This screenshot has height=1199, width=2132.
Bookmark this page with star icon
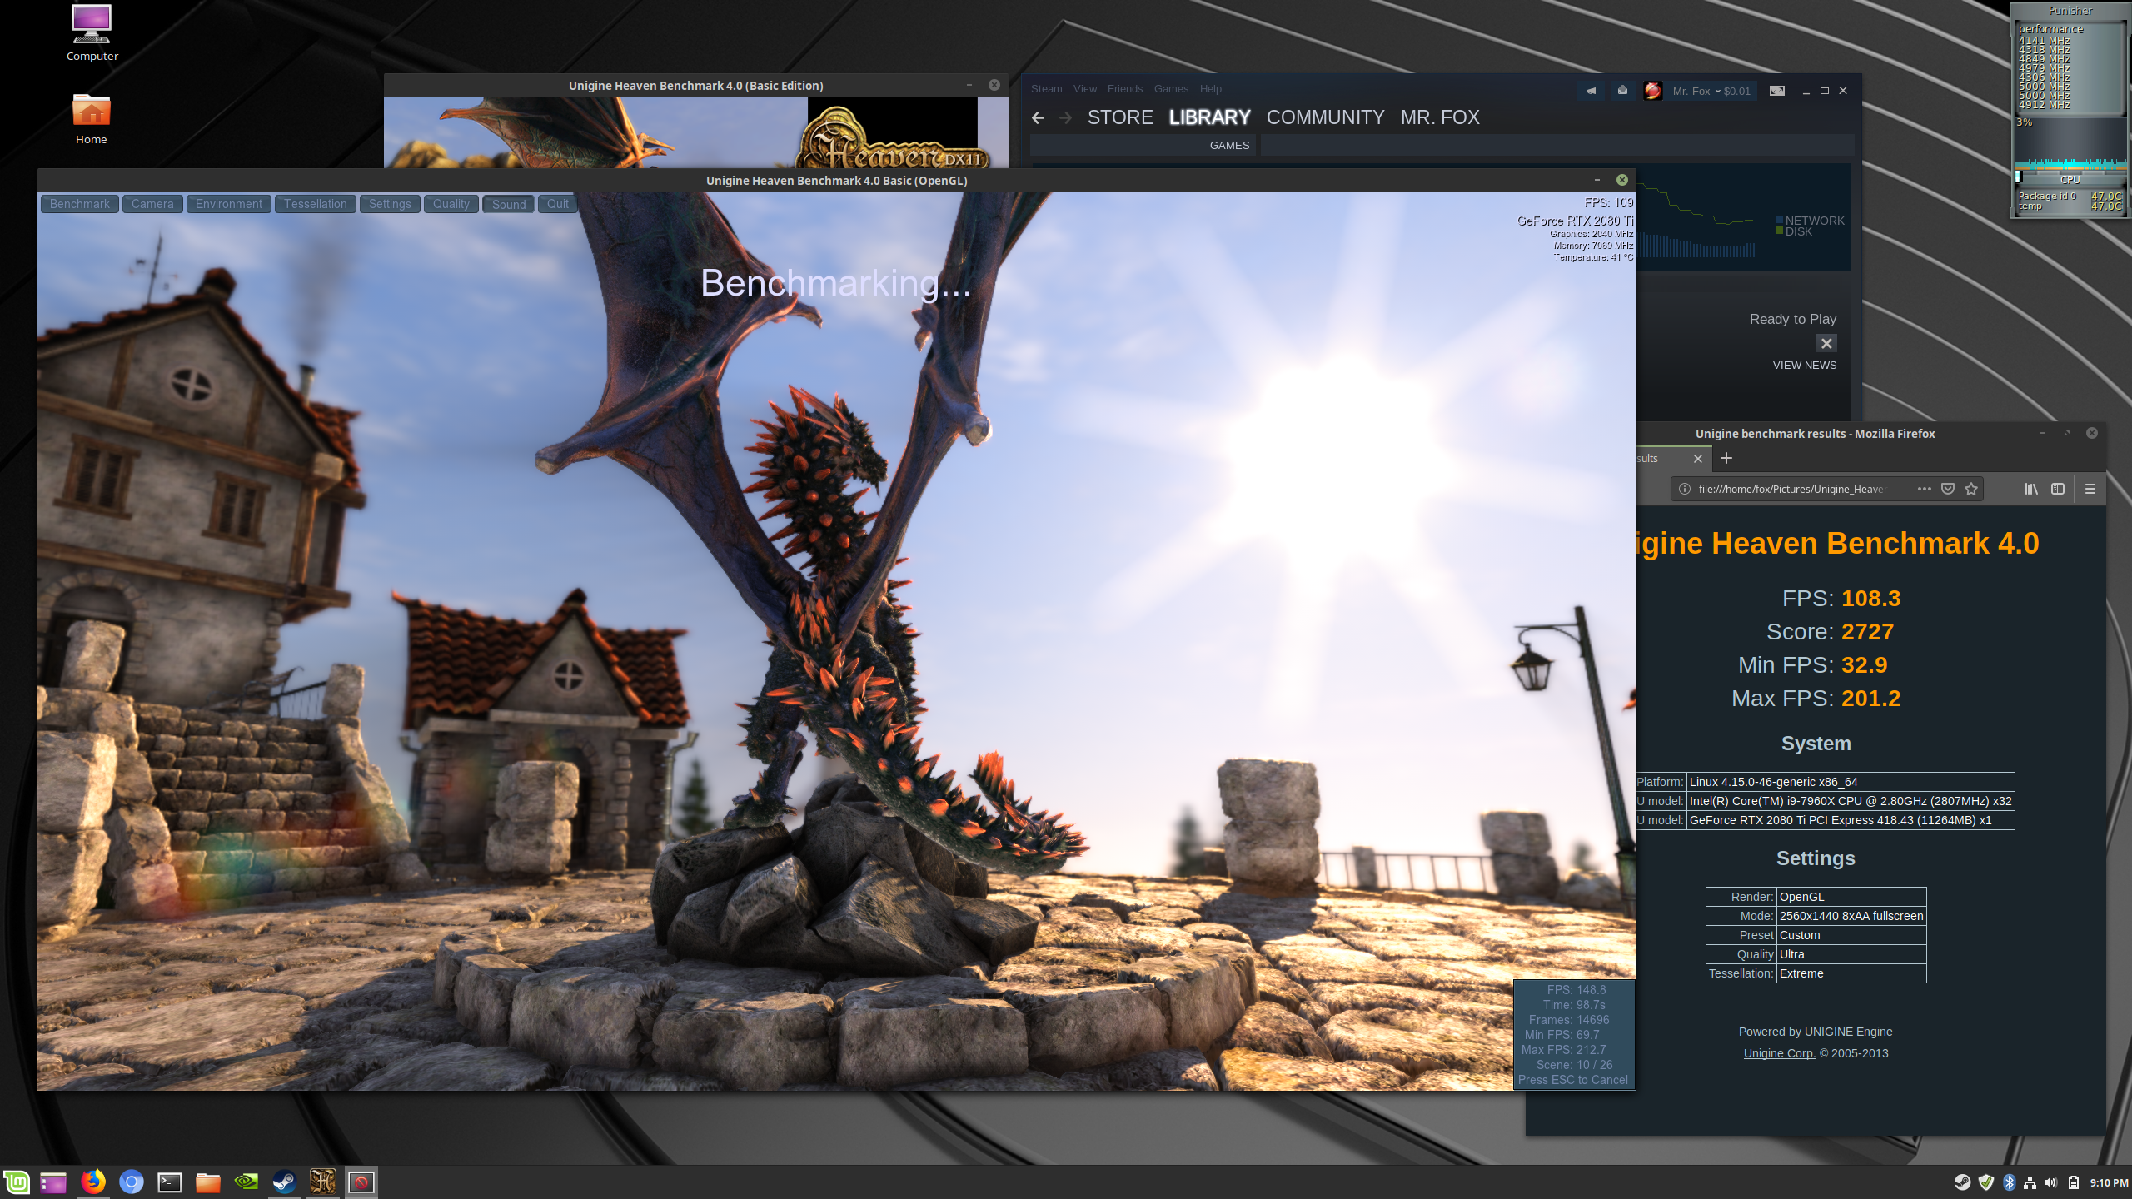pyautogui.click(x=1970, y=489)
